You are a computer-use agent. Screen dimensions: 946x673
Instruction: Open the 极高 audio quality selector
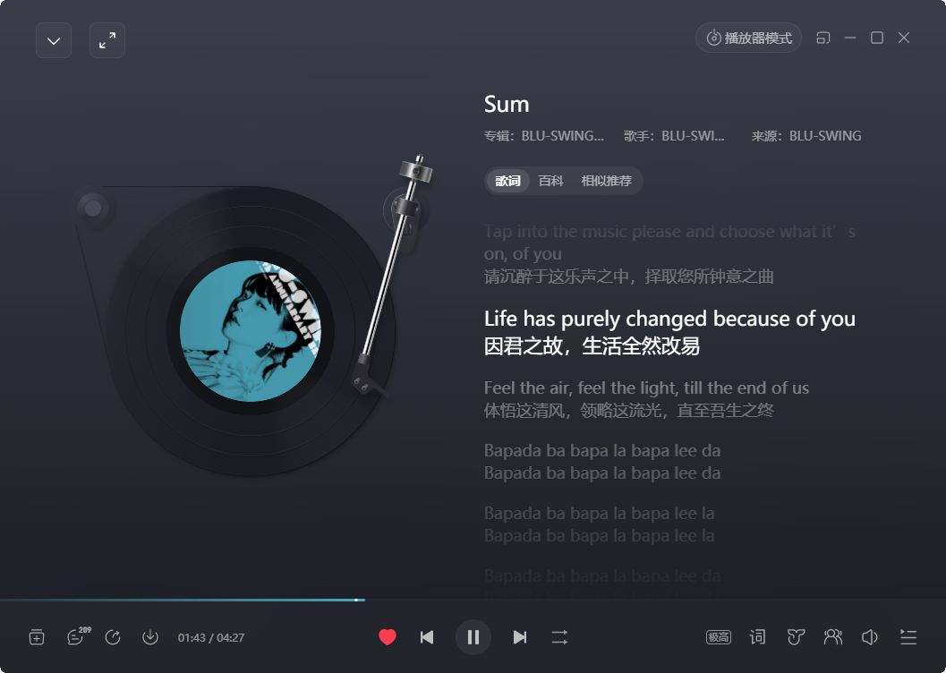tap(719, 637)
